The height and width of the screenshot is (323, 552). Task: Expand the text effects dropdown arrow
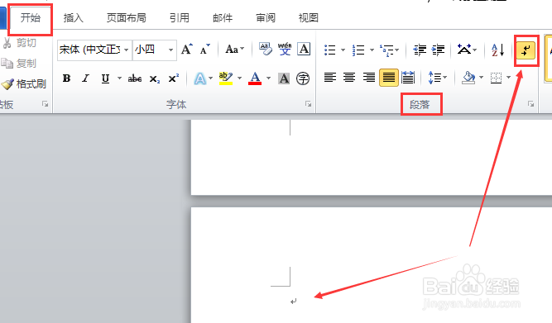[211, 78]
